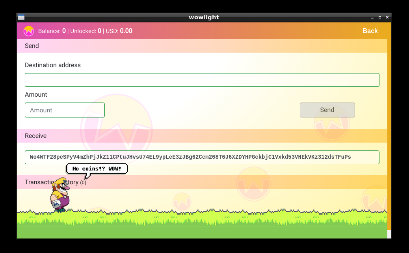Close the wowlight window
The width and height of the screenshot is (409, 253).
coord(387,17)
